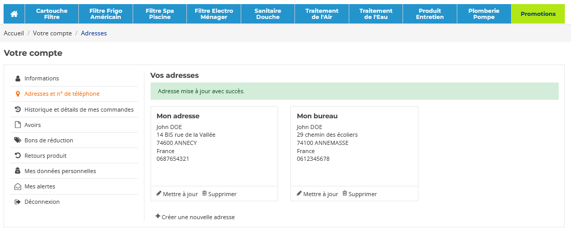Viewport: 571px width, 234px height.
Task: Go to the Promotions tab
Action: [538, 14]
